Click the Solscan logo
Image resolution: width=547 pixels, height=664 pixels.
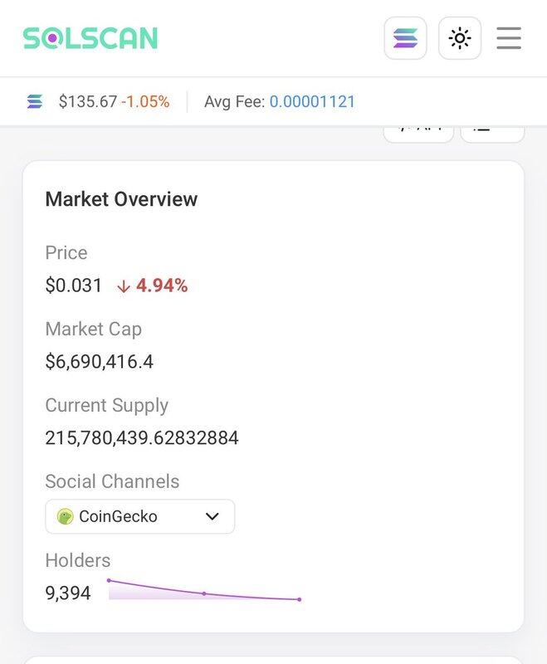coord(90,38)
